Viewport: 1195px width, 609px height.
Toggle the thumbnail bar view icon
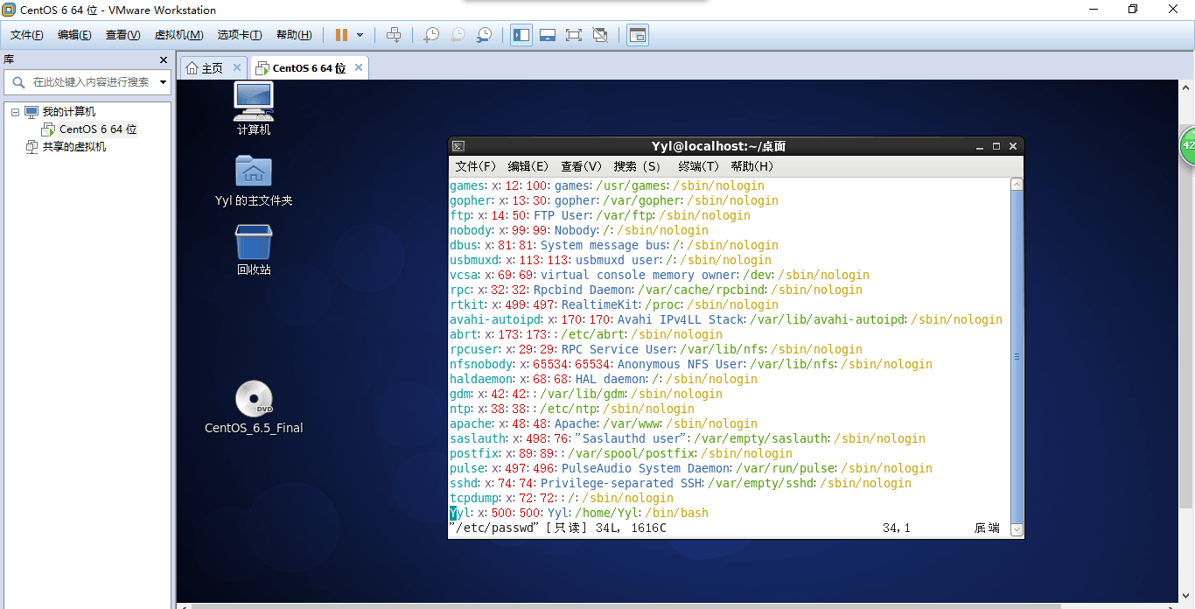click(x=548, y=35)
